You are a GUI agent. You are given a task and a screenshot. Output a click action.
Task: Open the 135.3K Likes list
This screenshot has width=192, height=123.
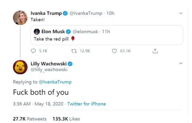coord(66,119)
